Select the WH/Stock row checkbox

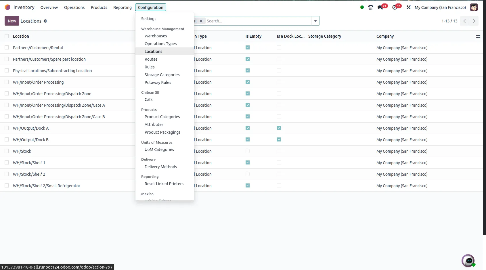(x=7, y=151)
